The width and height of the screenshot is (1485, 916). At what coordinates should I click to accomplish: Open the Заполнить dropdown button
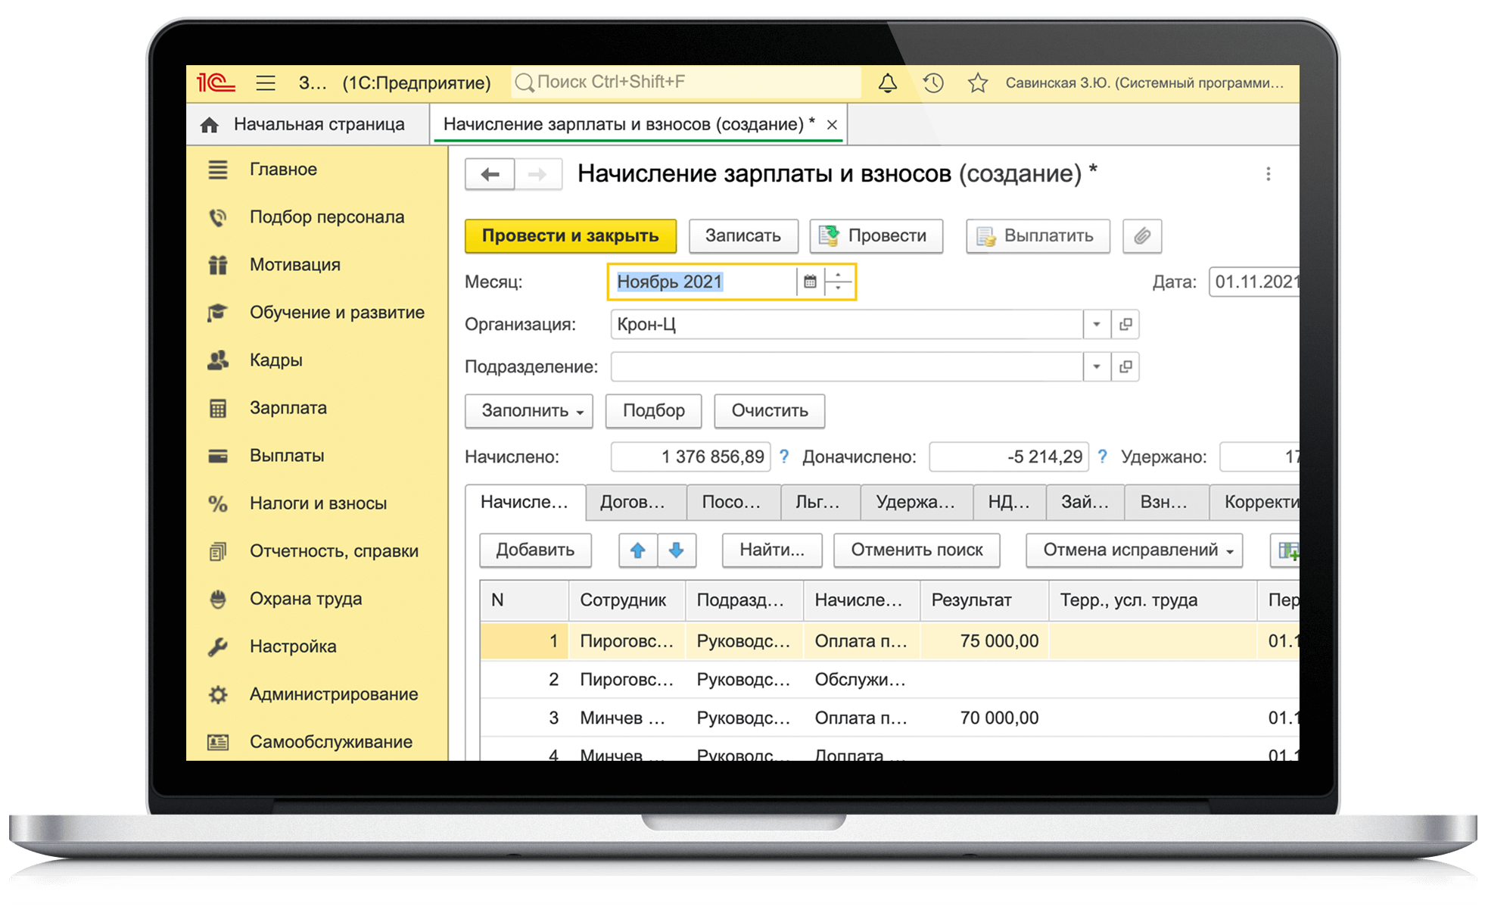click(x=528, y=411)
